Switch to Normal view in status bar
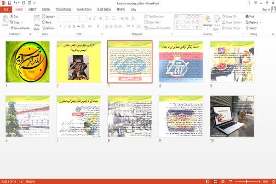Screen dimensions: 276x184 (208, 181)
